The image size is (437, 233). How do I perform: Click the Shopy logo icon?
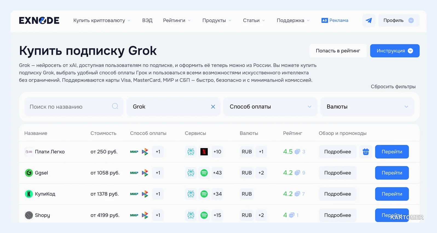(x=29, y=215)
